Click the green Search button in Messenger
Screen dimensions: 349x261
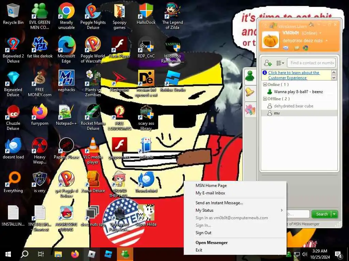coord(322,214)
